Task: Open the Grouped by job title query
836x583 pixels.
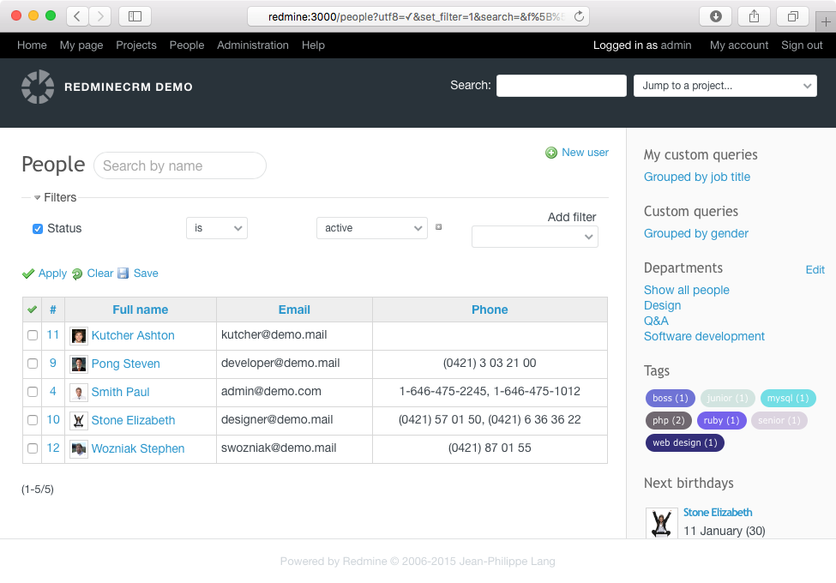Action: pos(696,177)
